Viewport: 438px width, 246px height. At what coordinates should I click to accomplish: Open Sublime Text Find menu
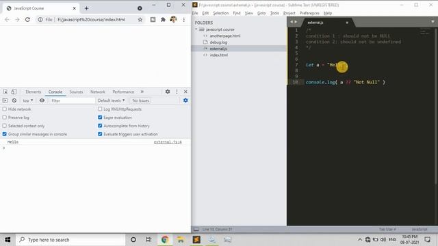click(x=237, y=13)
